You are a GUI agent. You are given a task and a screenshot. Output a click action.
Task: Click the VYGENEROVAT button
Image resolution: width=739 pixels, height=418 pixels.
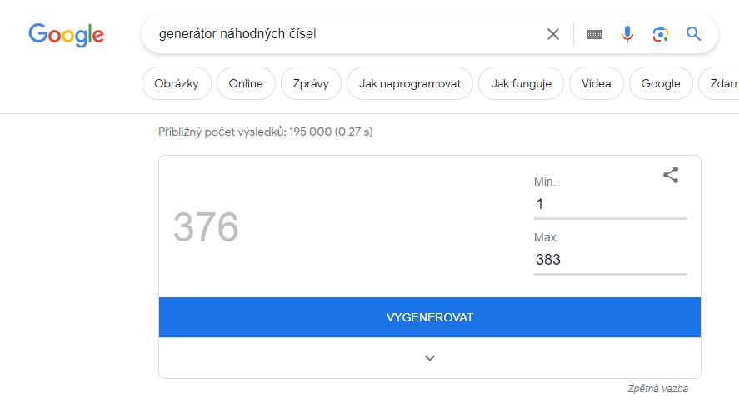pyautogui.click(x=430, y=317)
